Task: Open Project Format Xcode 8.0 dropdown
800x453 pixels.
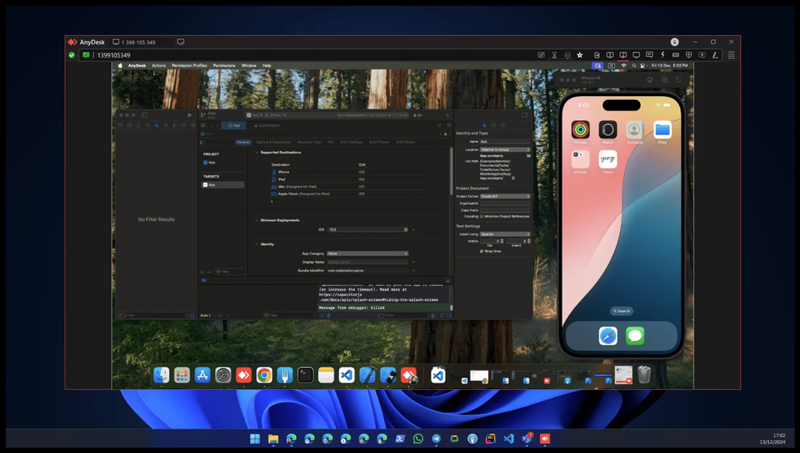Action: coord(505,196)
